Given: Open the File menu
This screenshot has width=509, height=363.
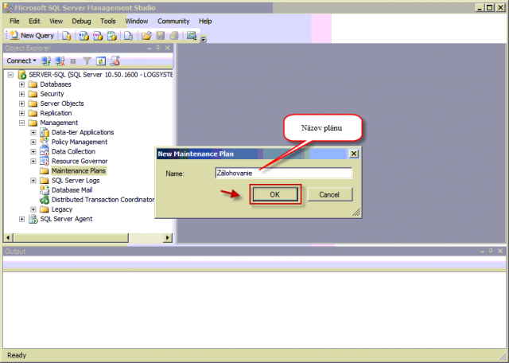Looking at the screenshot, I should point(14,21).
